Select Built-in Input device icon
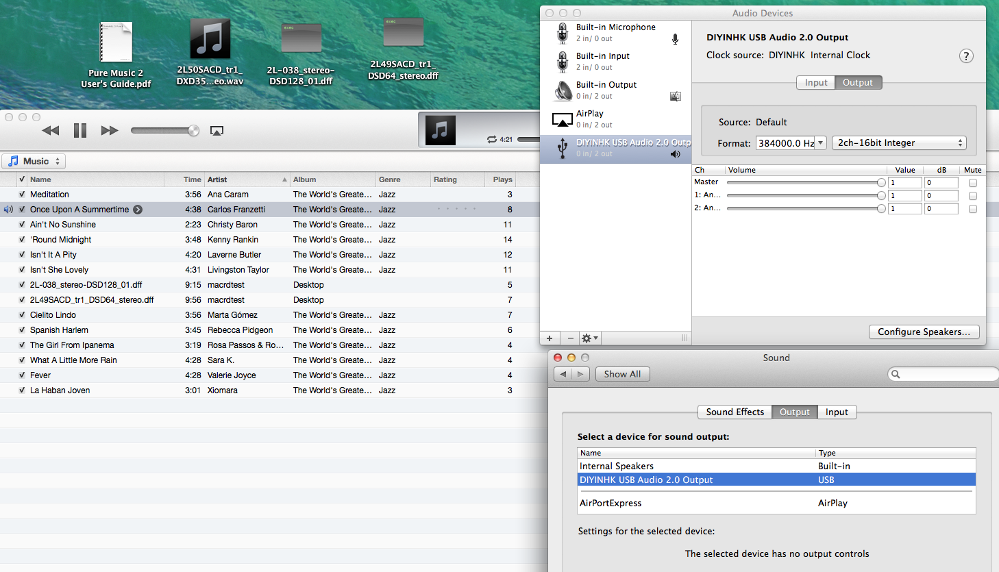999x572 pixels. click(x=563, y=62)
